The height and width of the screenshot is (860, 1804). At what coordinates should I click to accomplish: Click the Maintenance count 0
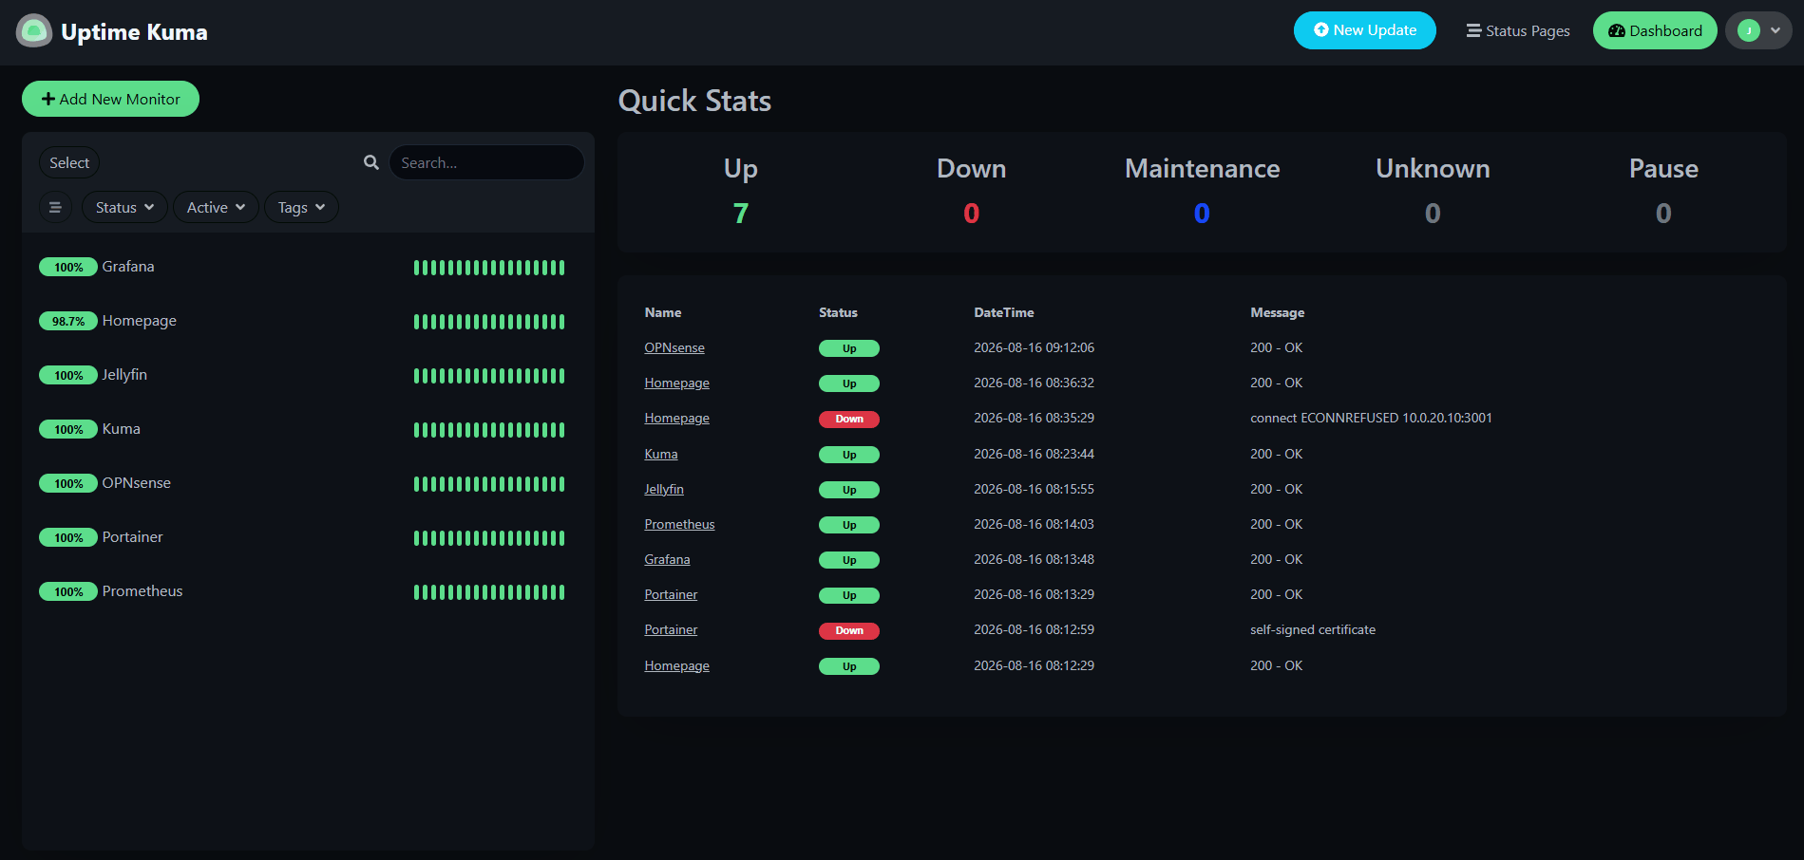click(1202, 214)
